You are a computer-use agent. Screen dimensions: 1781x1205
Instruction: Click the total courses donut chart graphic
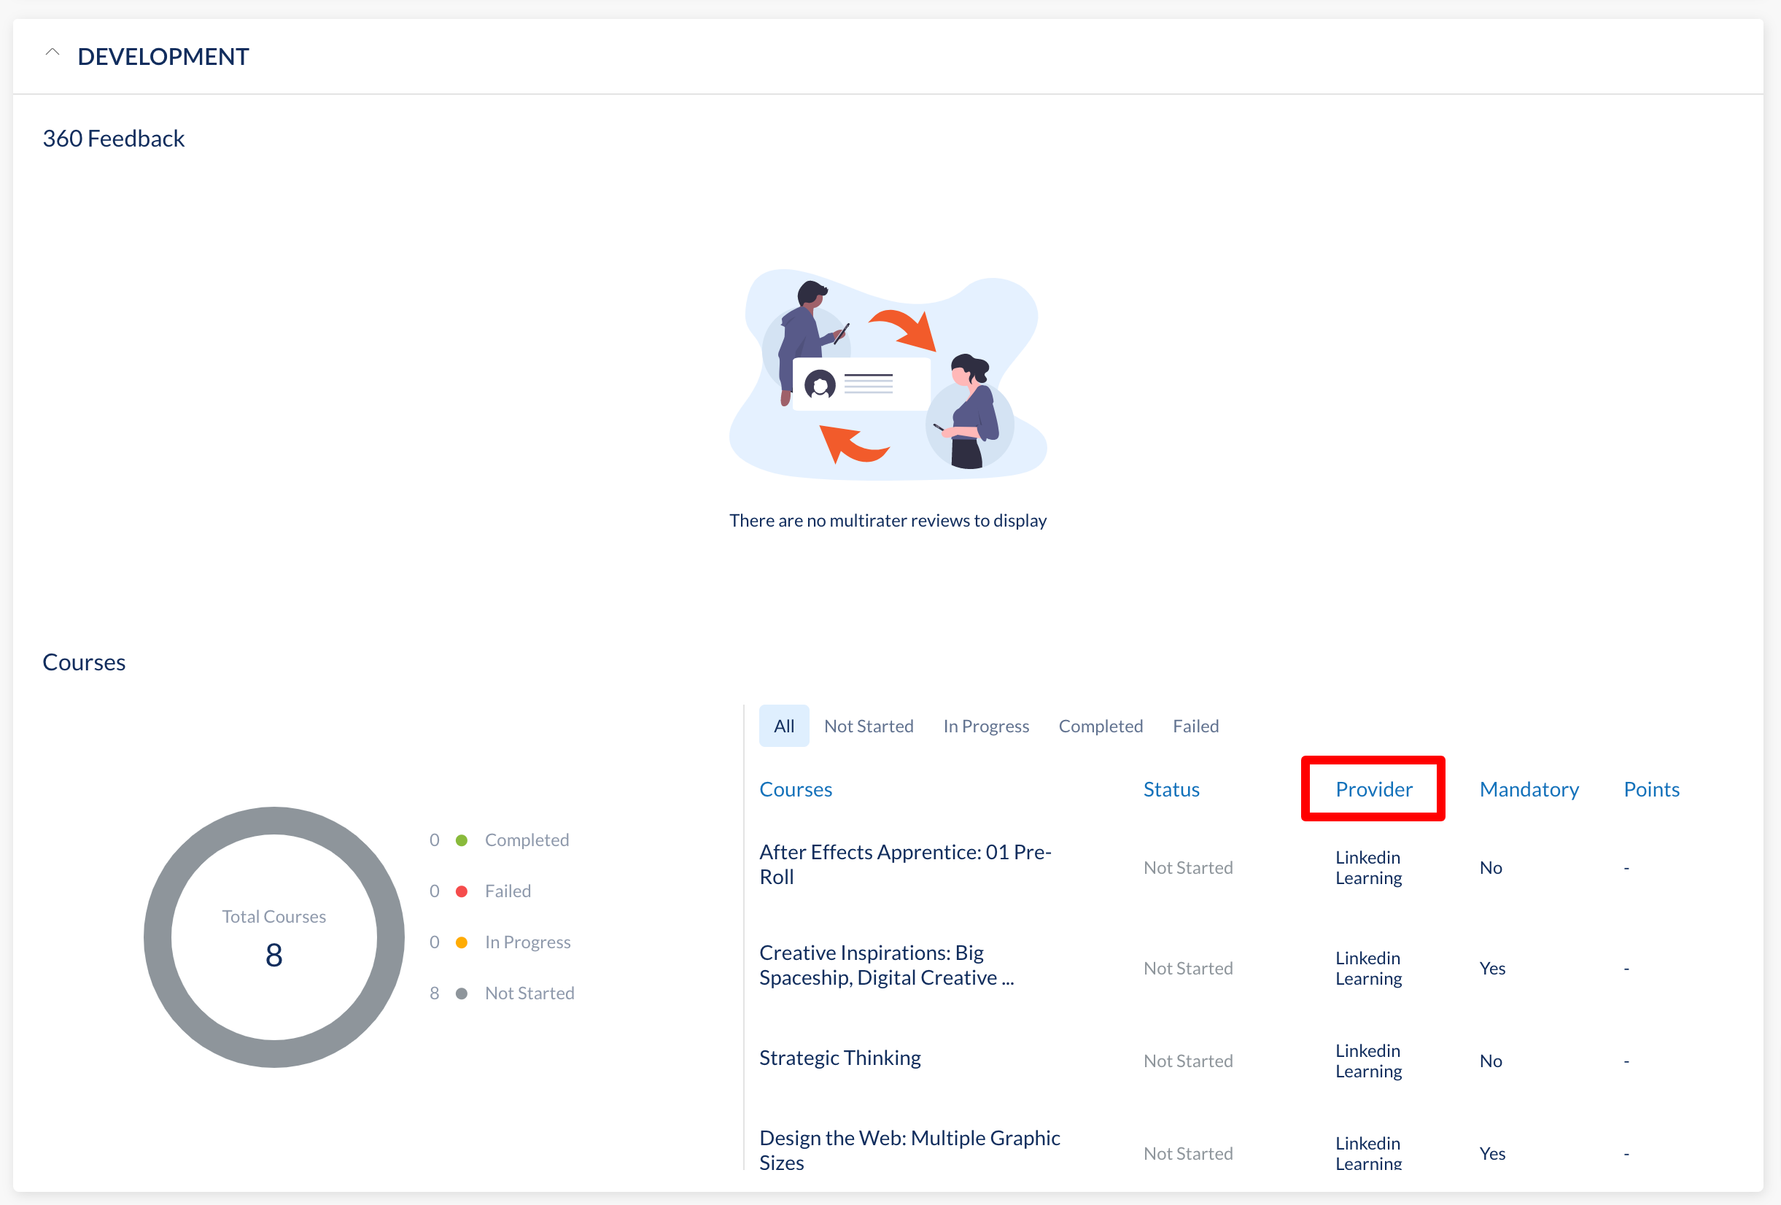point(276,936)
